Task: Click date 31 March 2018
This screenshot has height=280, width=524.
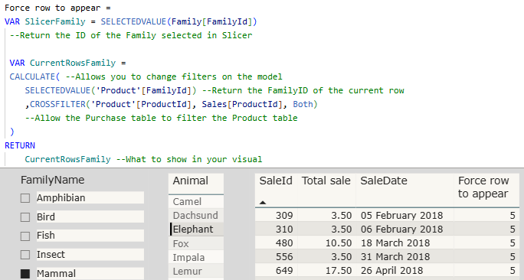Action: click(x=395, y=256)
